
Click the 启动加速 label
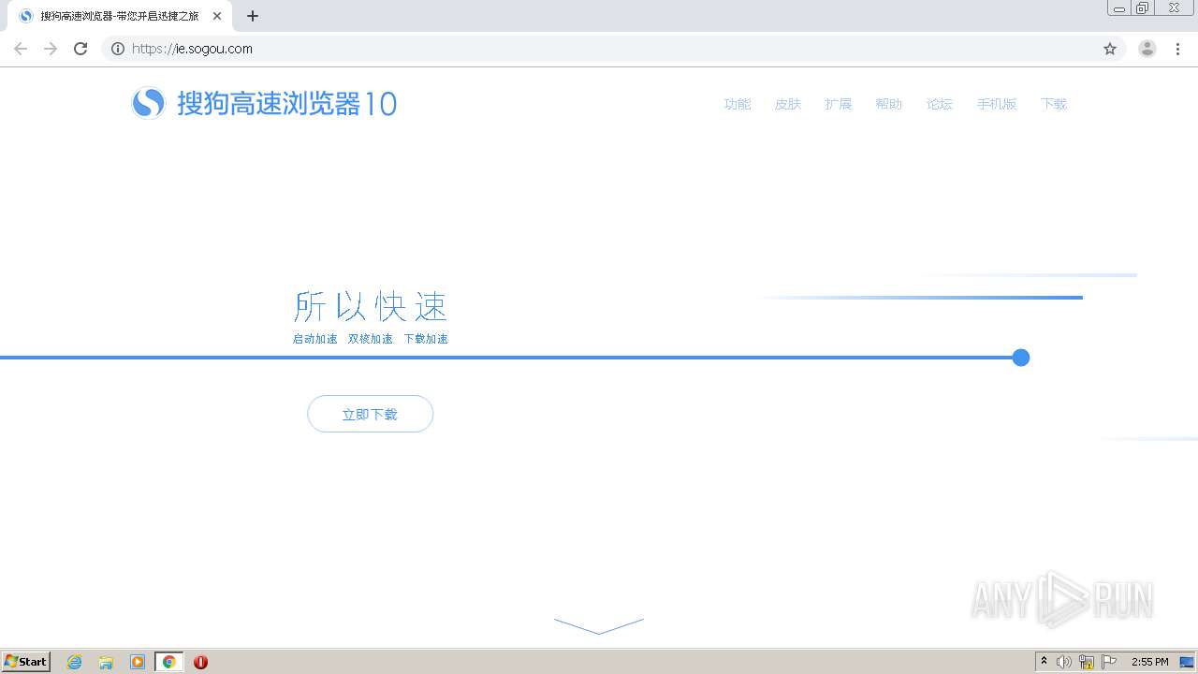coord(314,339)
